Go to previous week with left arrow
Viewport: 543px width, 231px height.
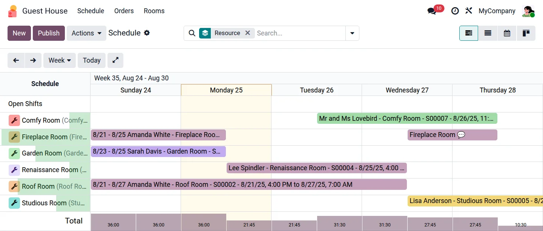point(16,60)
